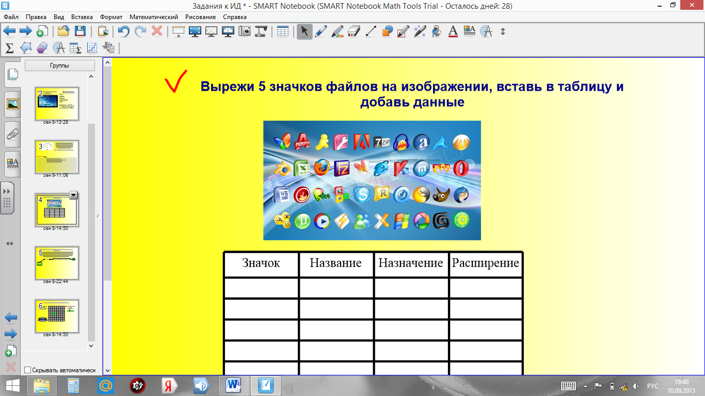Save the file with the floppy disk icon
The width and height of the screenshot is (705, 396).
80,31
